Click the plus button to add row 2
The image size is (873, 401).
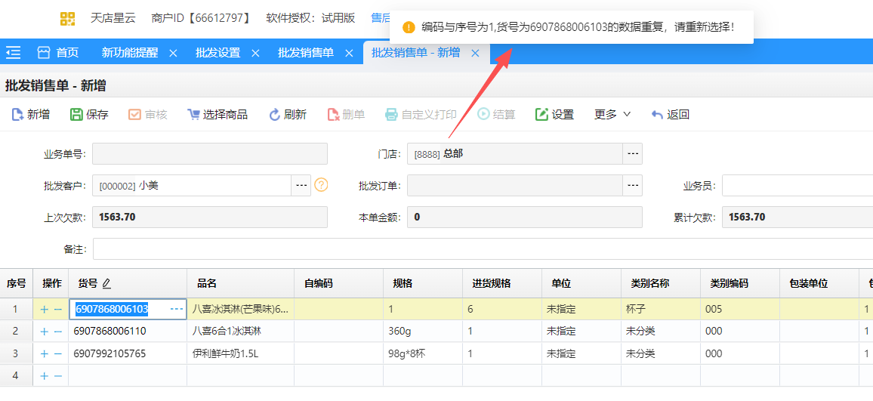[44, 332]
